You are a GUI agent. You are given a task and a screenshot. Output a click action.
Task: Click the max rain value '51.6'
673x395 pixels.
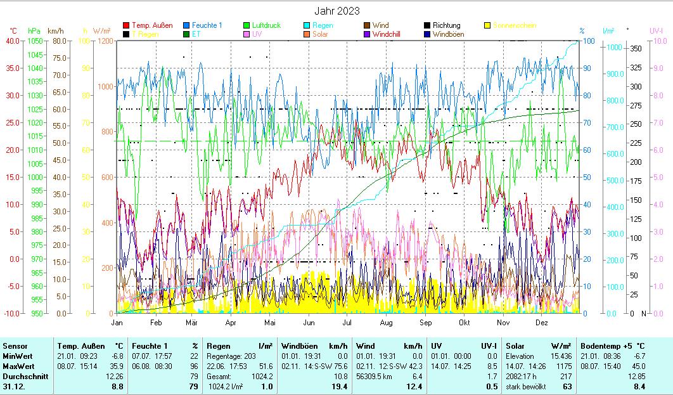266,366
